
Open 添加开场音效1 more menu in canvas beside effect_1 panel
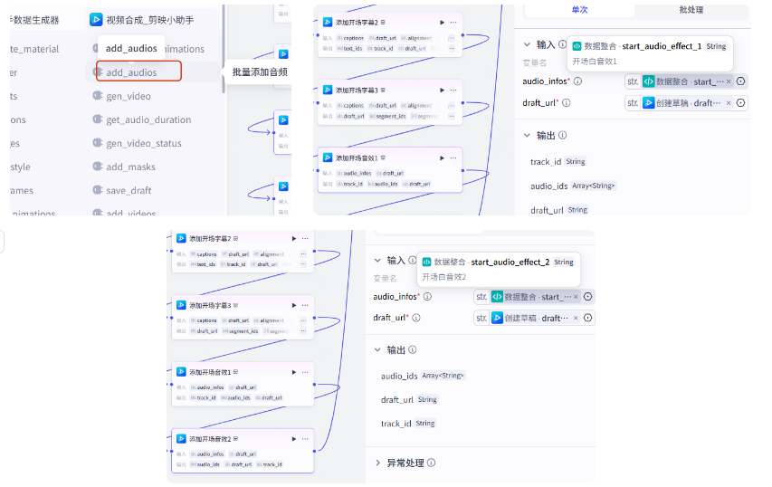tap(453, 158)
